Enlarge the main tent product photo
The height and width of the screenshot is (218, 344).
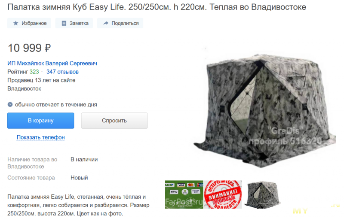click(265, 109)
